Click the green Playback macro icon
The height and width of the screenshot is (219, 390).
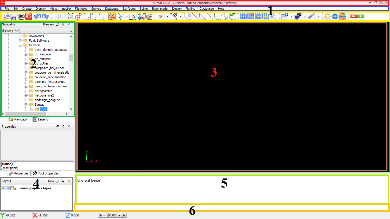pos(361,16)
